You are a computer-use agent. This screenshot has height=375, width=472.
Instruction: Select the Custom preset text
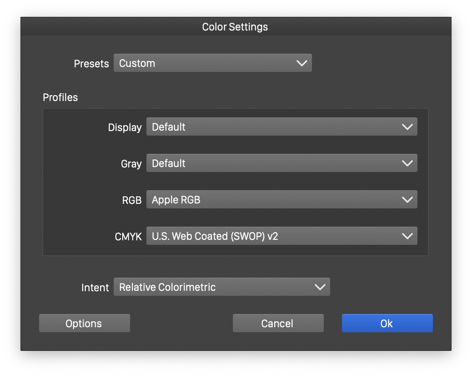(136, 63)
